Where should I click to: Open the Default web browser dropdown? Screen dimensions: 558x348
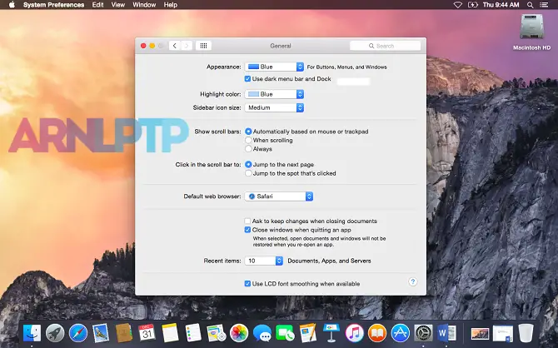coord(279,196)
